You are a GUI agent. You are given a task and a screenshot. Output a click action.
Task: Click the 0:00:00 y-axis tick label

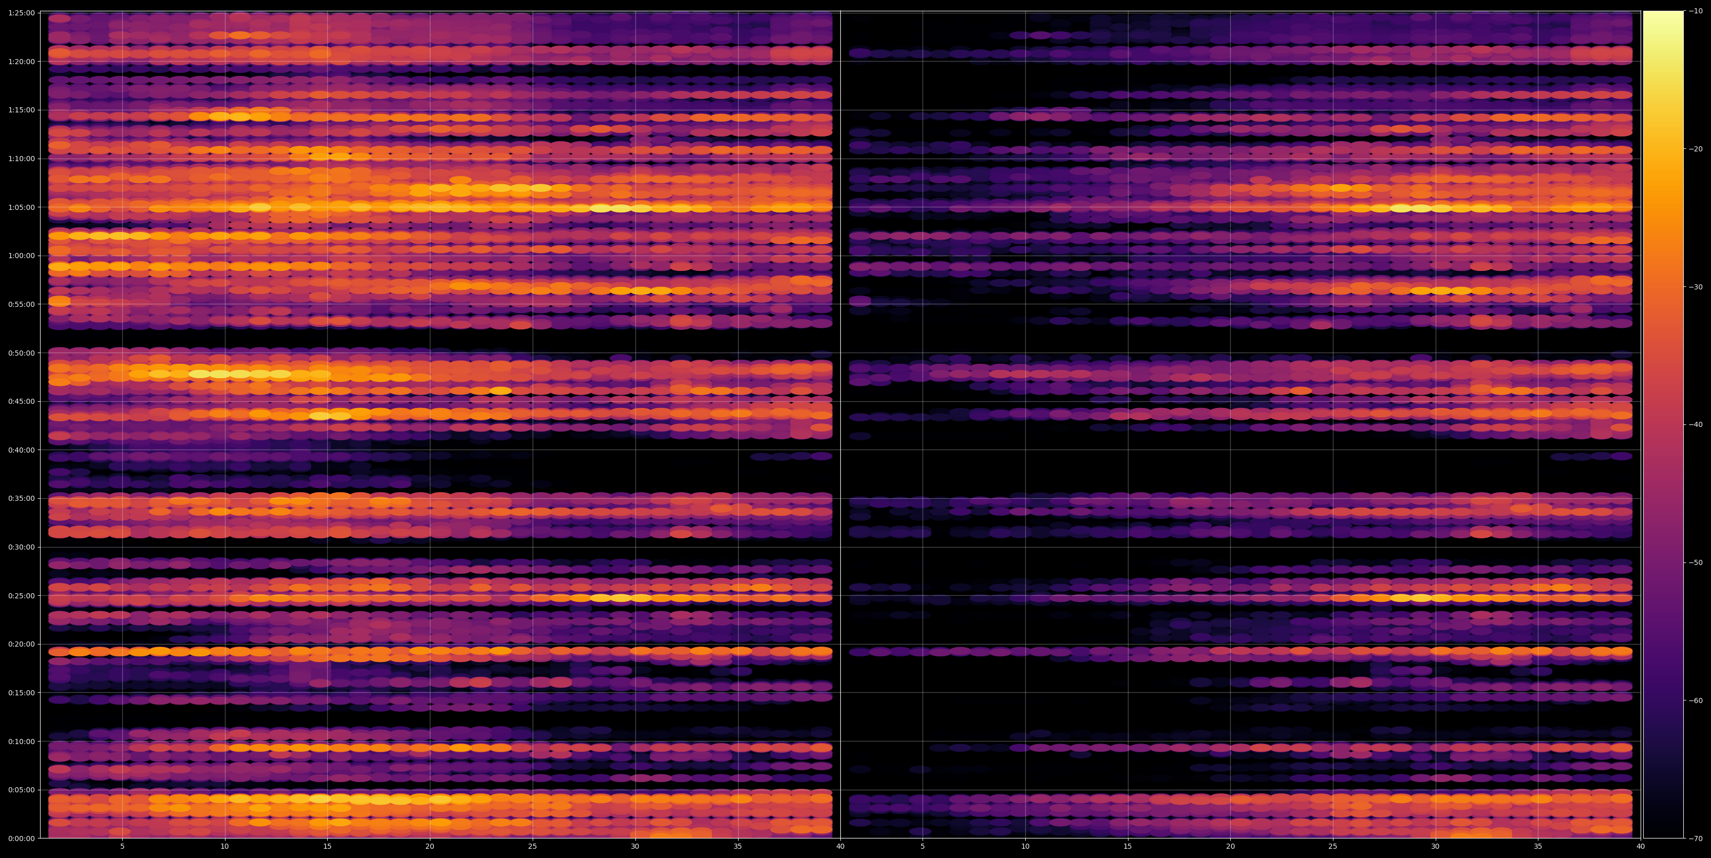pyautogui.click(x=21, y=839)
